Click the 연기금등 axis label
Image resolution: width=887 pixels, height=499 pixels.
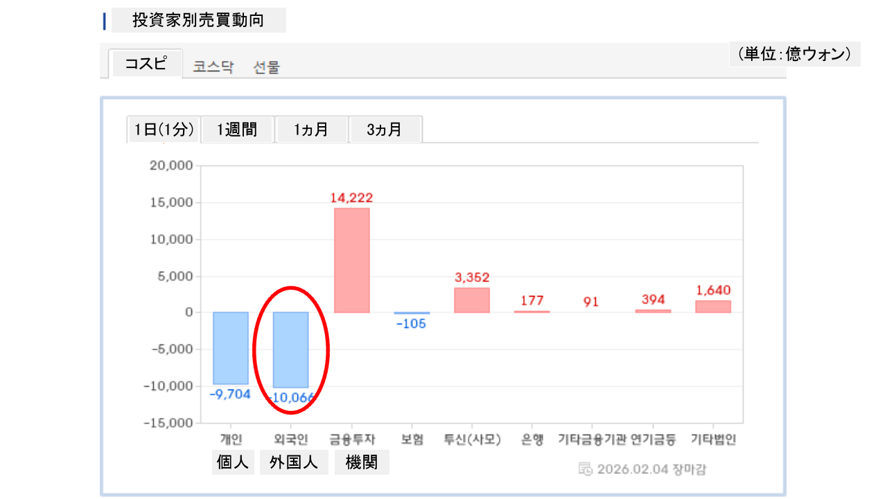coord(653,439)
